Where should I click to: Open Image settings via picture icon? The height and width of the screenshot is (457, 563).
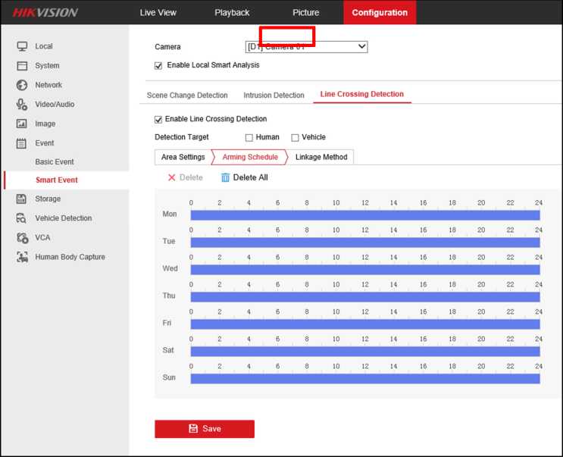22,124
